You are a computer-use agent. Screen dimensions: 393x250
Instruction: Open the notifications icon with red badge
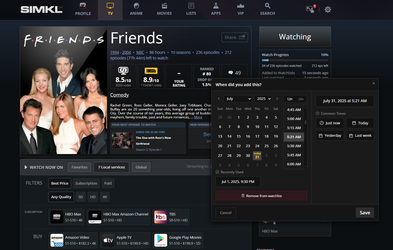coord(310,9)
